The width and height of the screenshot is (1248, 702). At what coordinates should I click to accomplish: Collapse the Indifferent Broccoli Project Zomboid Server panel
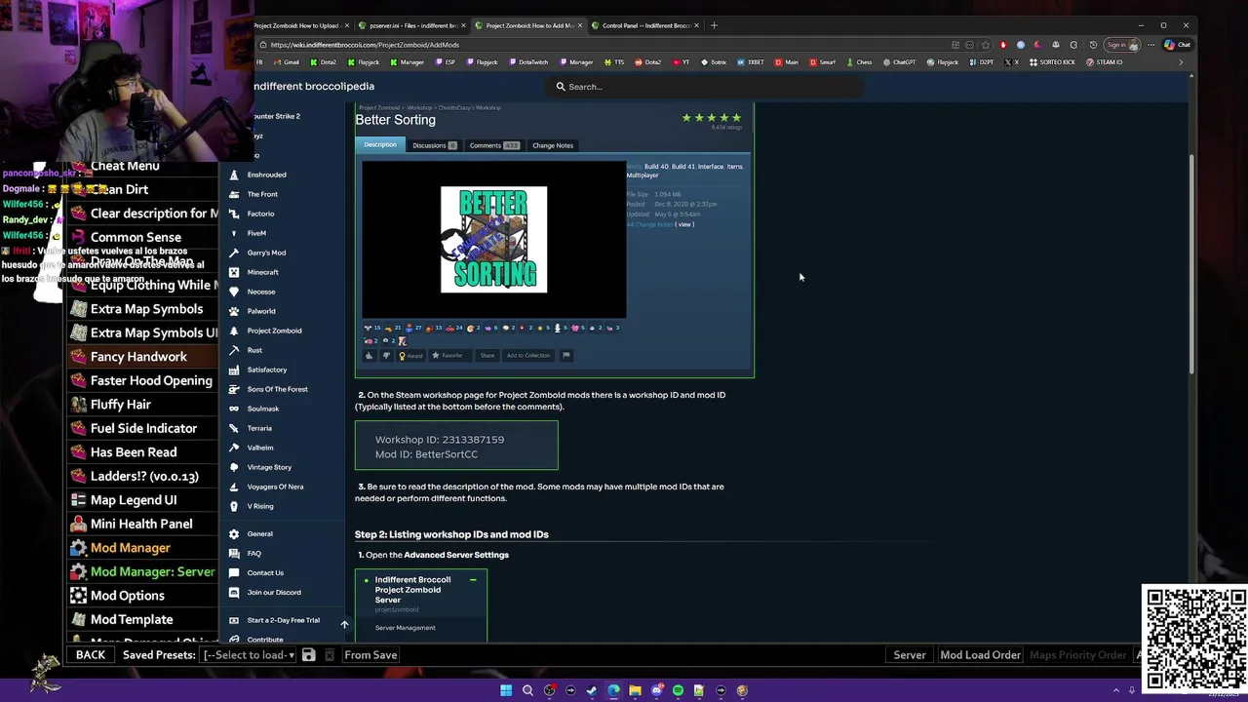473,580
